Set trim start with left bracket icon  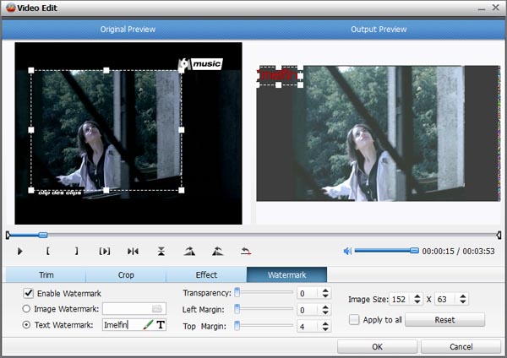pyautogui.click(x=48, y=251)
